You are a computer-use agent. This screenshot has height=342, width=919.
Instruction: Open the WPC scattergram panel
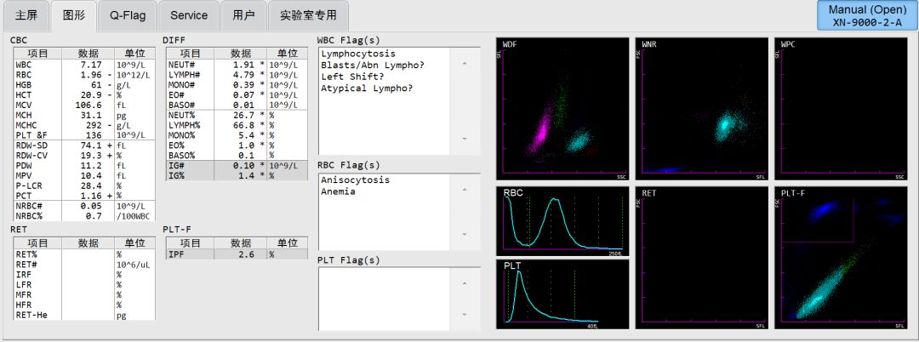click(x=841, y=109)
